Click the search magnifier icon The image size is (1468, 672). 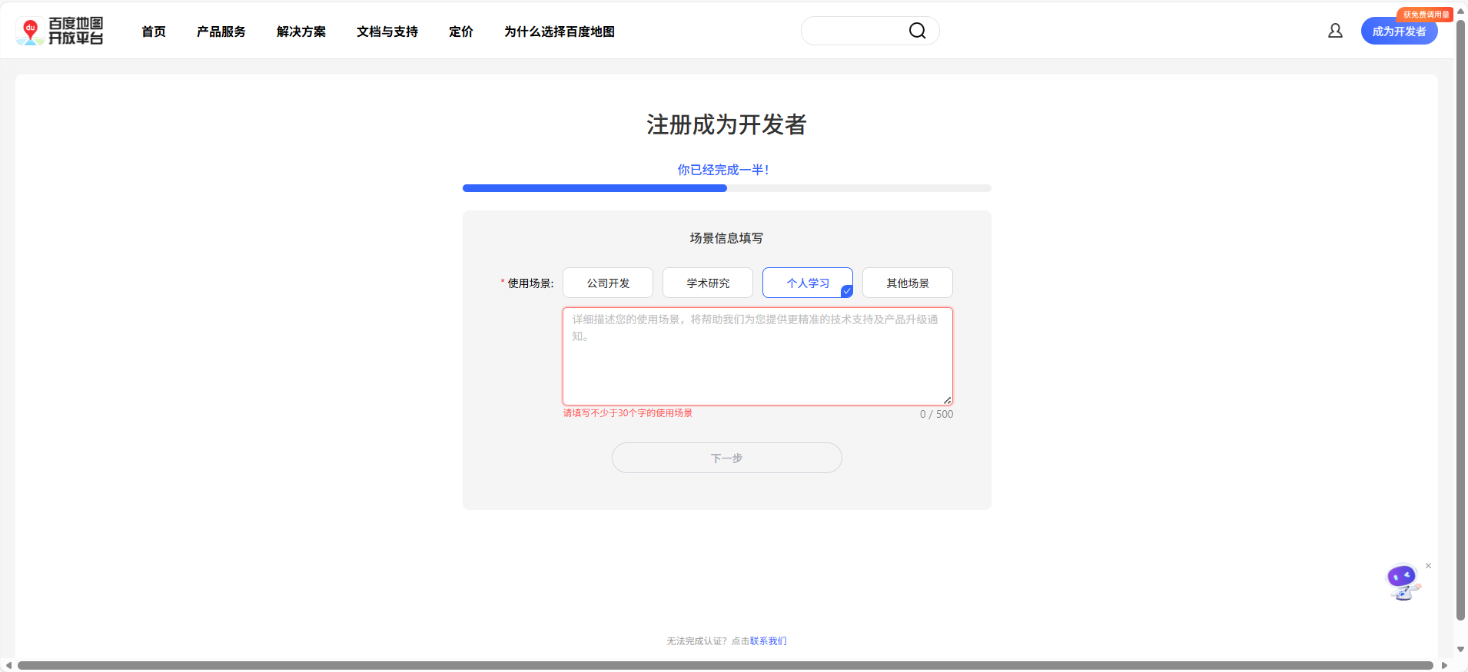pos(917,31)
